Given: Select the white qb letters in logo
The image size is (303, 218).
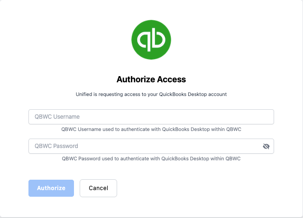Looking at the screenshot, I should click(151, 40).
